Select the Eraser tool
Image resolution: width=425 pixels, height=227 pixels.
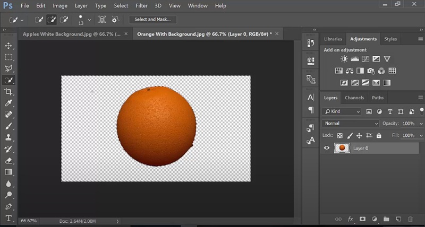8,161
